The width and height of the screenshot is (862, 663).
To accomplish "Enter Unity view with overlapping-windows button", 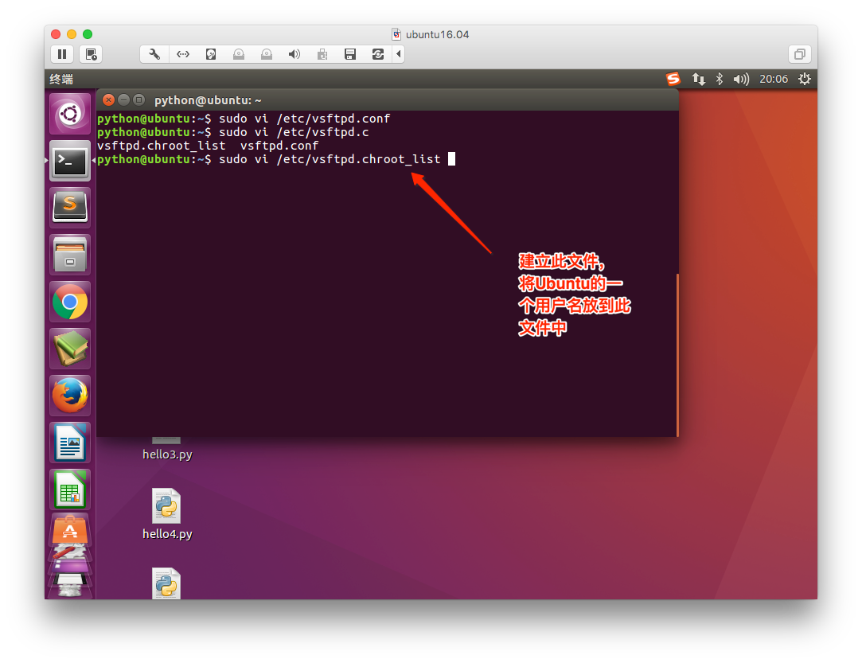I will click(x=799, y=54).
